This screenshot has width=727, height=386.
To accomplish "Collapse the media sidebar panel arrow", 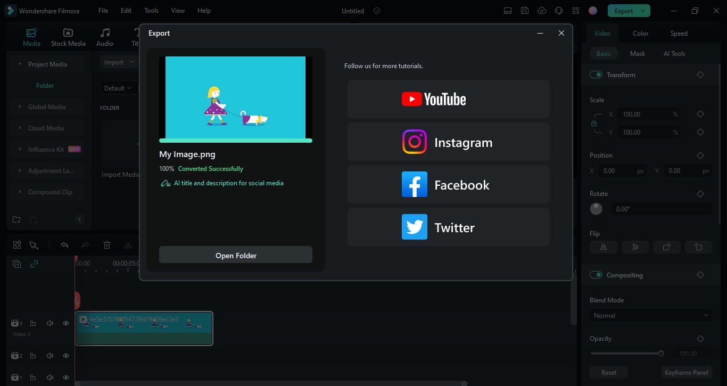I will (80, 219).
